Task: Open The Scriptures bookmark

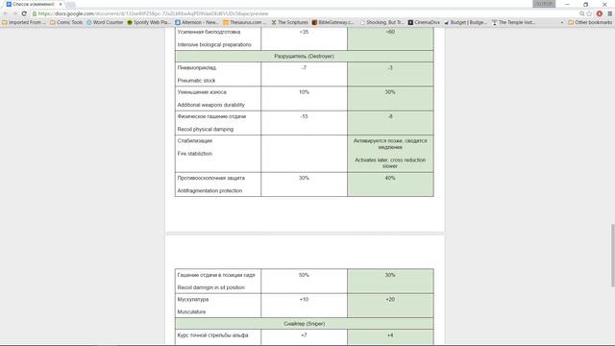Action: pyautogui.click(x=290, y=22)
